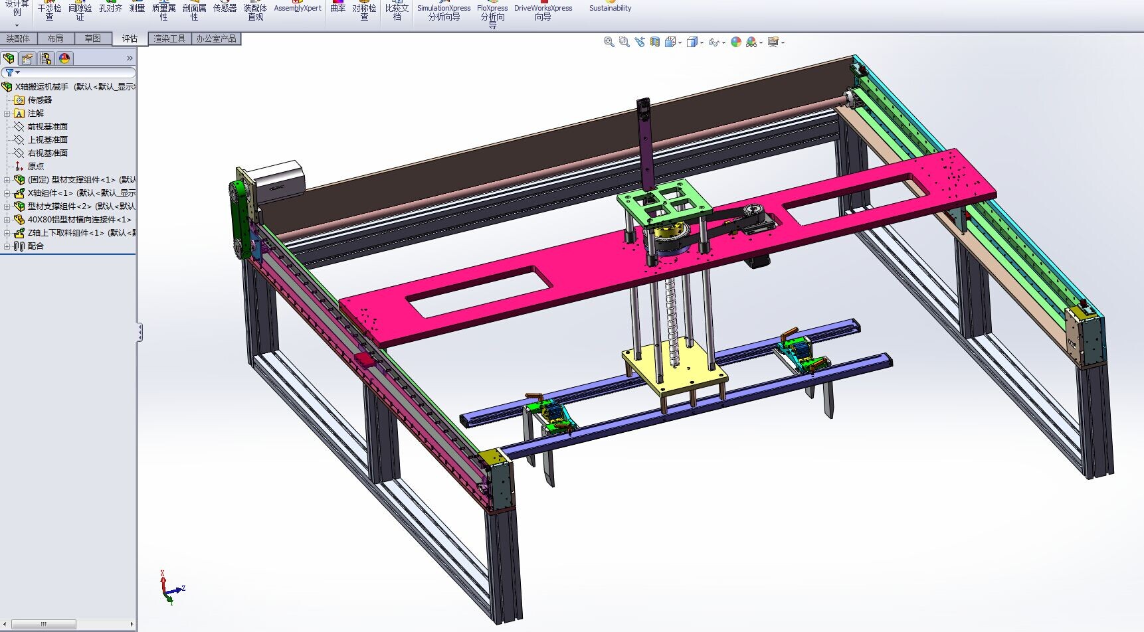Screen dimensions: 1144x632
Task: Open the Sustainability tool
Action: pyautogui.click(x=610, y=7)
